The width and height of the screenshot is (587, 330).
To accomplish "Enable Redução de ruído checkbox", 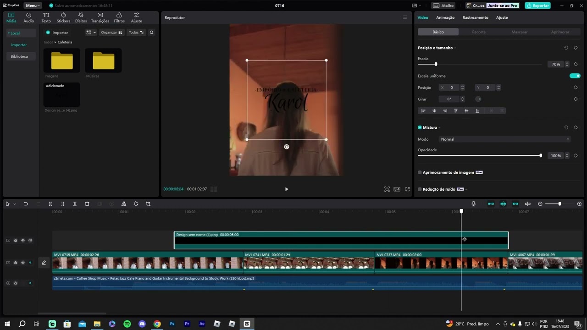I will pyautogui.click(x=420, y=189).
